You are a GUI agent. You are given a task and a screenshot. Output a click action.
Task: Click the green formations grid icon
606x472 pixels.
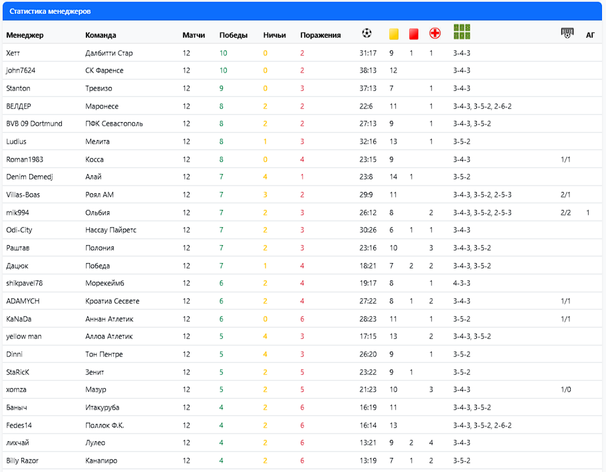[x=462, y=32]
